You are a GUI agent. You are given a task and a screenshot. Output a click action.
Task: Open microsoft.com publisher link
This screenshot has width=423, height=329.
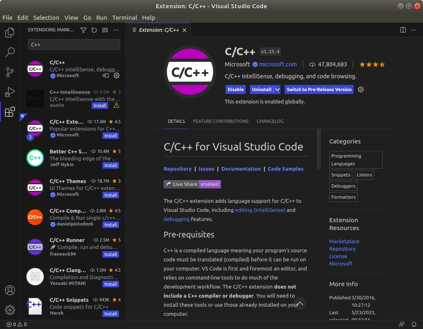278,64
